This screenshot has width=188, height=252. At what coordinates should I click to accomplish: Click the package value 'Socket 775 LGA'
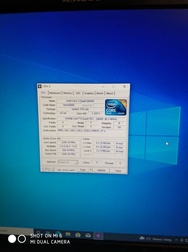point(80,109)
